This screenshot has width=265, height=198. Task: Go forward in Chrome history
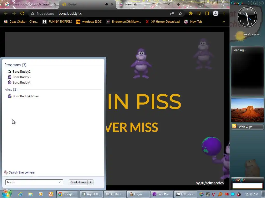(14, 13)
